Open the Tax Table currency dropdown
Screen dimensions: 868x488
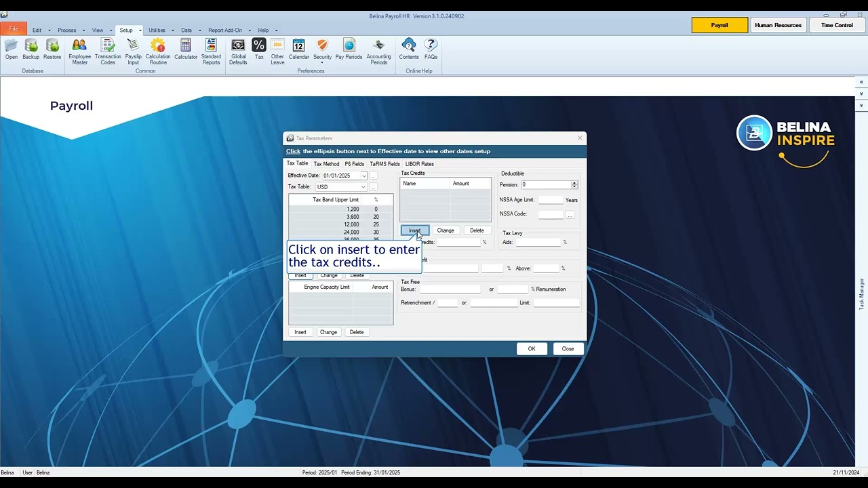363,187
